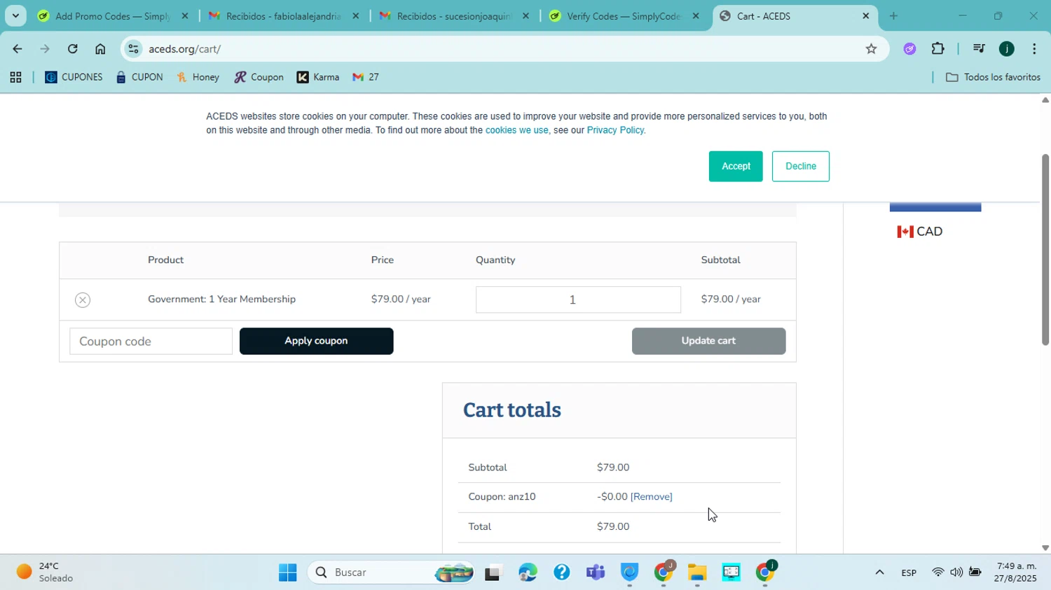Screen dimensions: 1051x590
Task: Click the taskbar Buscar search box
Action: (x=390, y=573)
